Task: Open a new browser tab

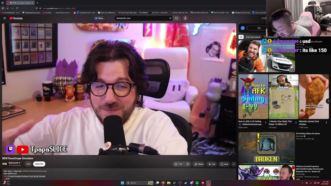Action: pyautogui.click(x=37, y=3)
